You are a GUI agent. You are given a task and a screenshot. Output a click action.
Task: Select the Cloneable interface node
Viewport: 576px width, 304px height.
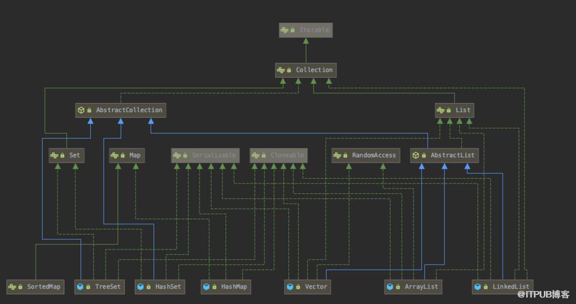pyautogui.click(x=279, y=155)
